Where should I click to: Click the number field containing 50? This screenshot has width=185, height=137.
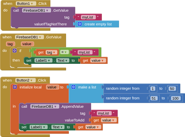click(172, 89)
